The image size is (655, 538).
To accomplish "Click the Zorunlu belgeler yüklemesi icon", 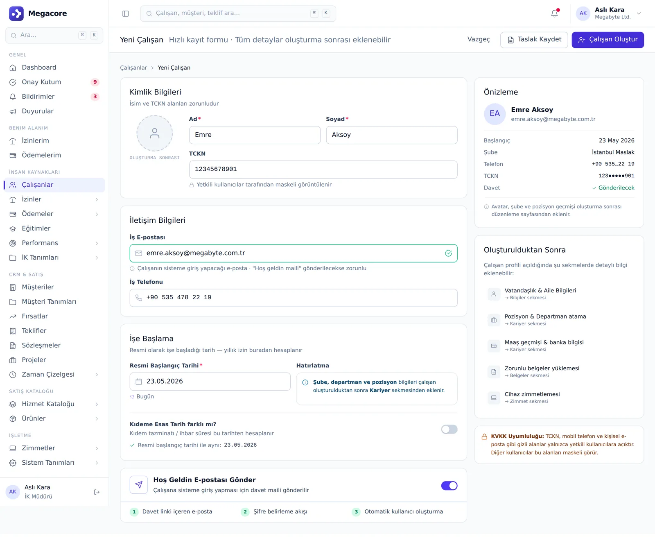I will point(494,372).
